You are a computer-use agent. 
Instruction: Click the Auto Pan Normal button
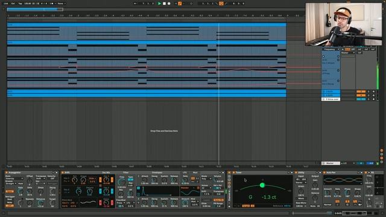tap(327, 205)
